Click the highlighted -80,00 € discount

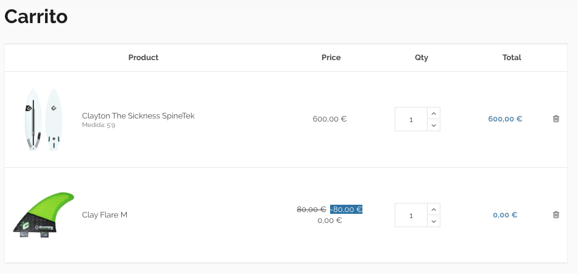click(347, 210)
